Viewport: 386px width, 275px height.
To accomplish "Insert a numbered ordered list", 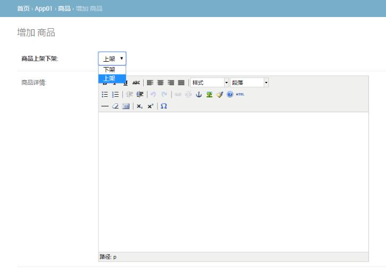I will (115, 95).
